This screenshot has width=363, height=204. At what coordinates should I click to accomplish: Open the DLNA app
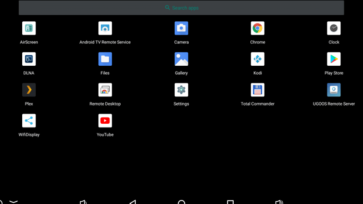point(29,59)
